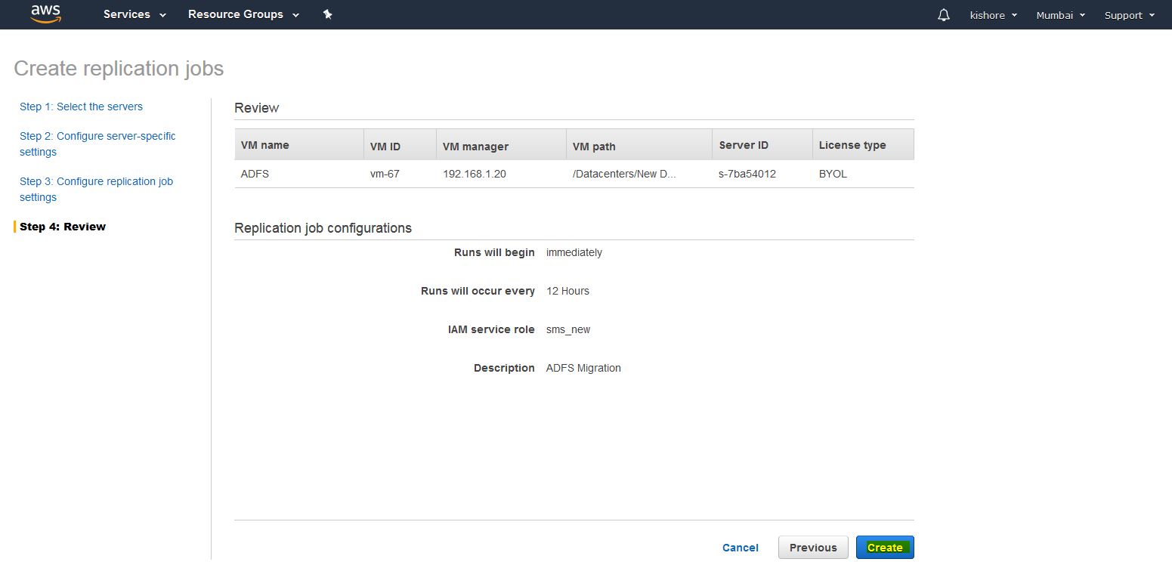Open the notifications bell icon
1172x562 pixels.
tap(943, 15)
